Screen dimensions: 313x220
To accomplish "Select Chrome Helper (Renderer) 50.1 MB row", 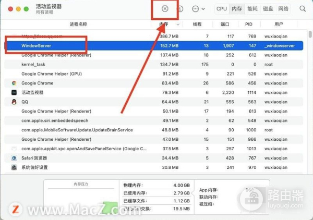I will click(x=154, y=111).
